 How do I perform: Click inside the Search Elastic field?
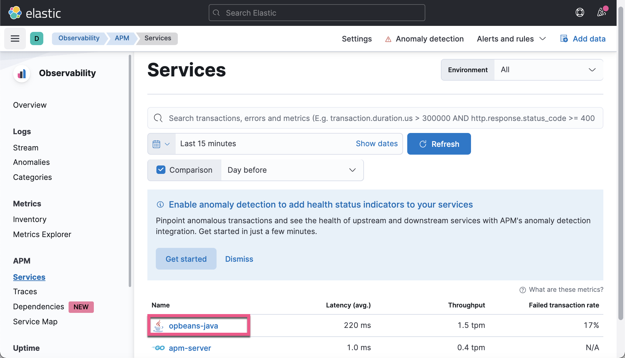click(316, 13)
